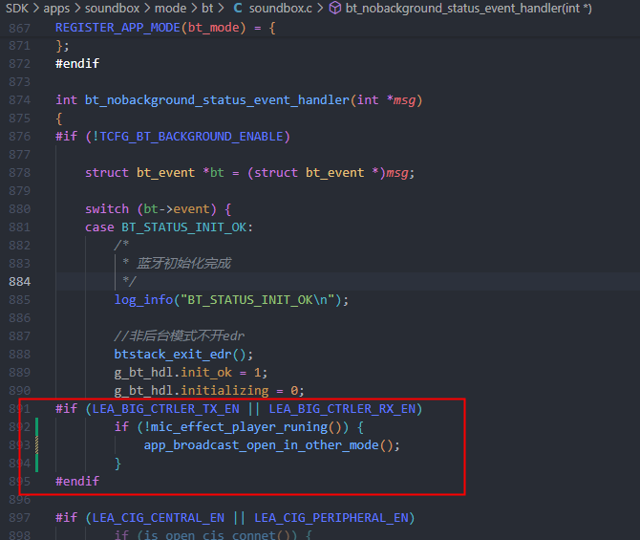Screen dimensions: 640x540
Task: Open the soundbox breadcrumb folder
Action: pos(113,8)
